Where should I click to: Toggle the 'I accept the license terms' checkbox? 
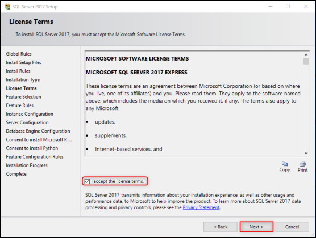click(x=87, y=181)
